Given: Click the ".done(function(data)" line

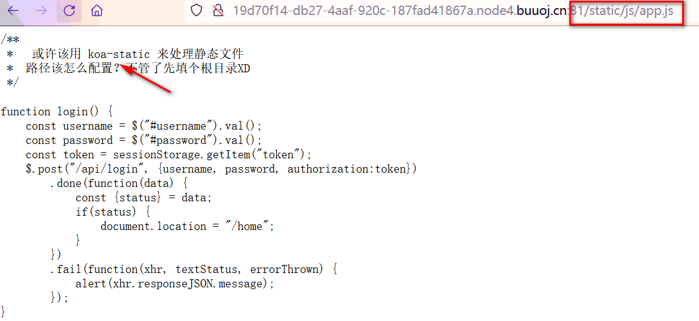Looking at the screenshot, I should (x=118, y=183).
